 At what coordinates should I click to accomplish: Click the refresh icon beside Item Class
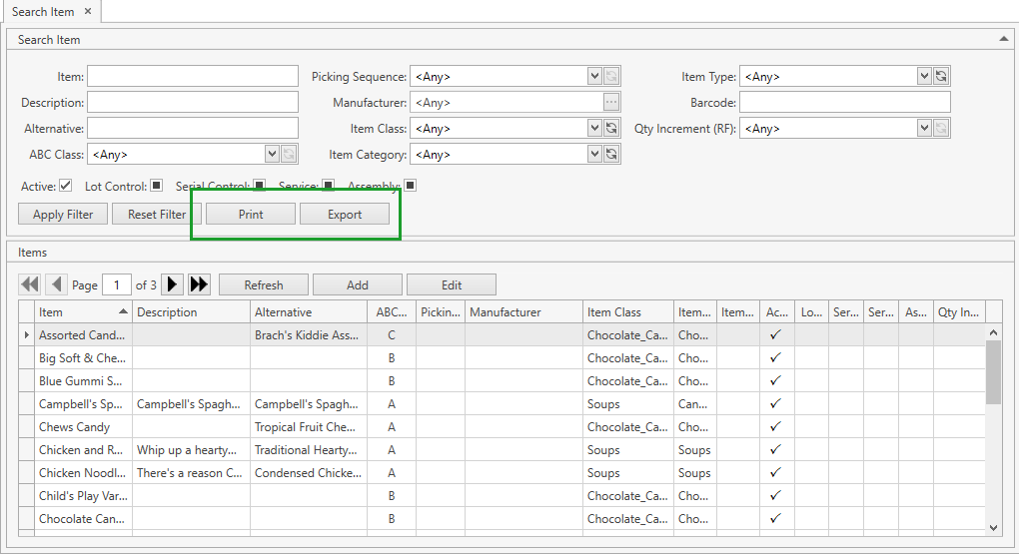pyautogui.click(x=611, y=129)
